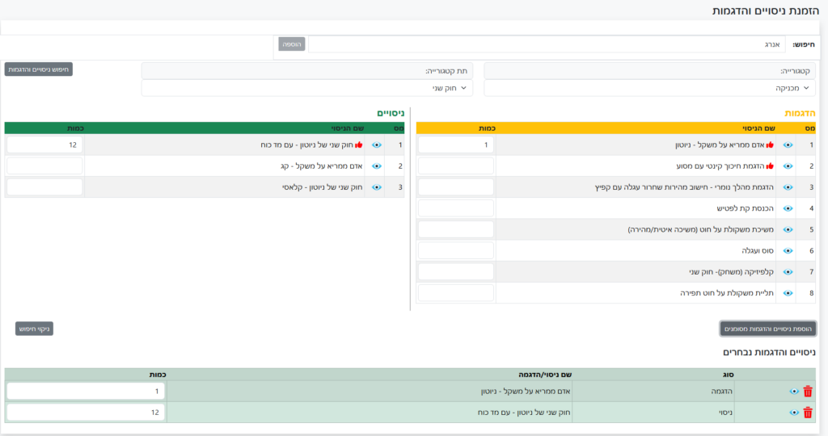Click eye icon for "קלפיזיקה (משחק)- חוק שני"
828x436 pixels.
pos(788,272)
